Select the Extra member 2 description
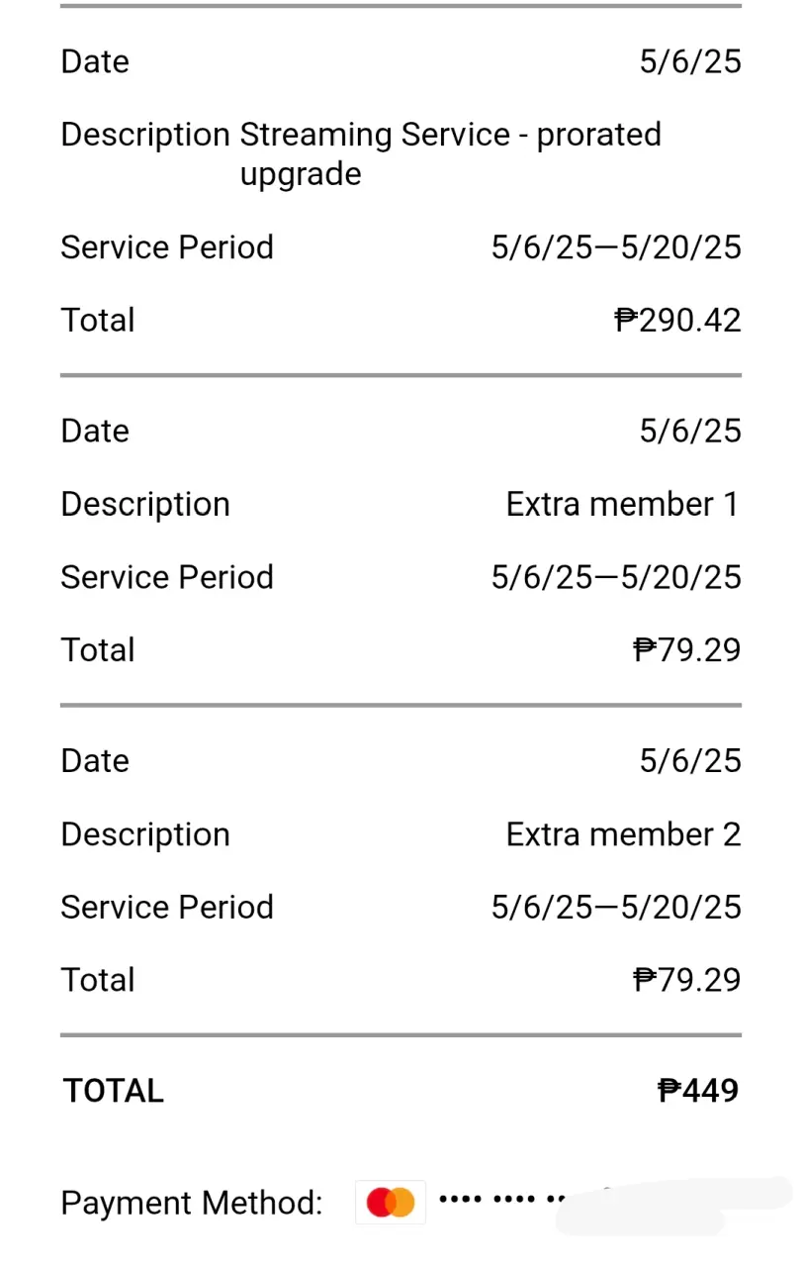 [623, 834]
